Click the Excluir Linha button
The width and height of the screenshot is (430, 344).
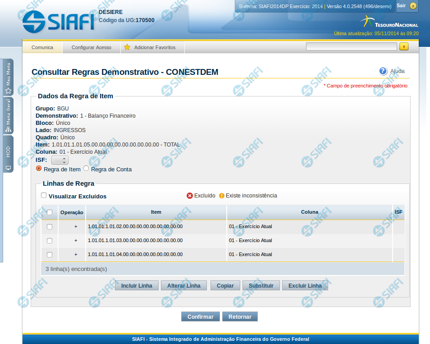[305, 286]
